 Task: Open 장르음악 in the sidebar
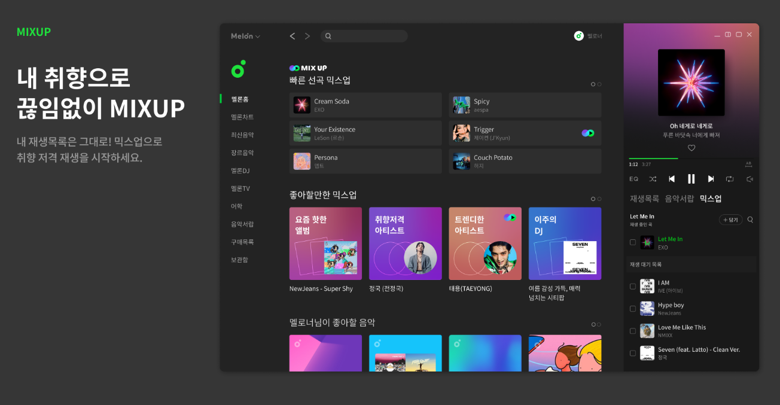242,153
